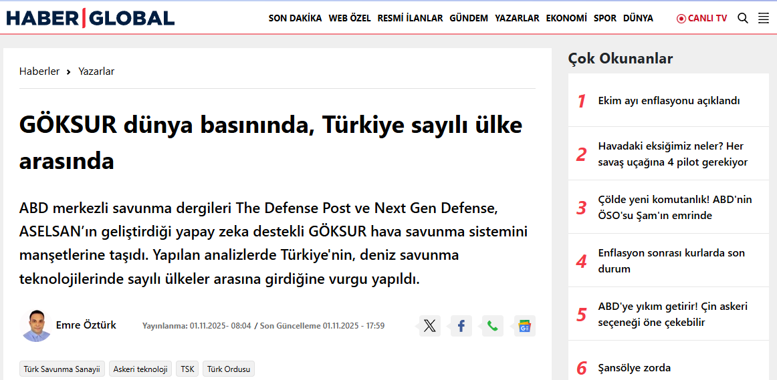Go to Ekonomi section
The width and height of the screenshot is (777, 380).
click(566, 19)
